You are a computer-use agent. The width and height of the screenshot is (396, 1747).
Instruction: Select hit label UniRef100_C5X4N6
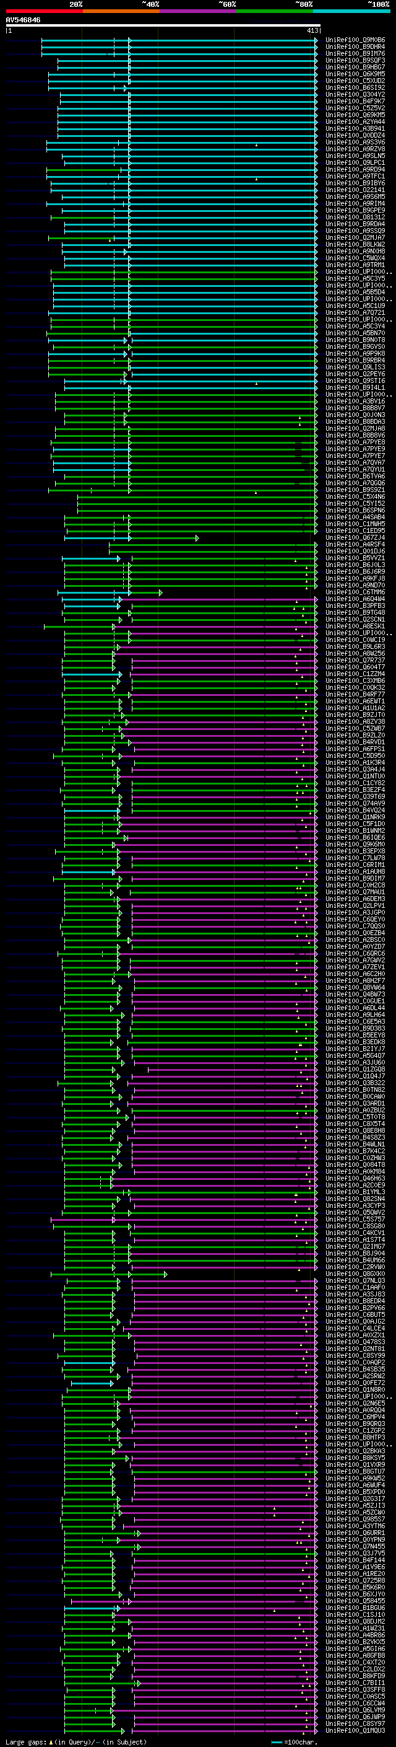coord(355,496)
